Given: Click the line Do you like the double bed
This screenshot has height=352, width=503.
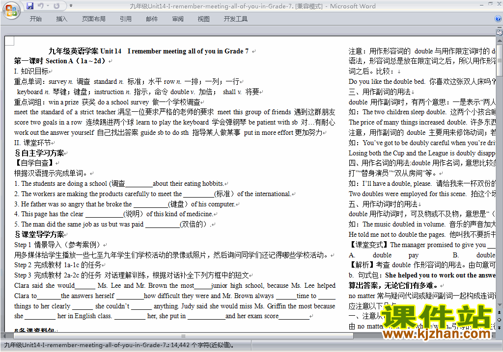Looking at the screenshot, I should pos(422,81).
